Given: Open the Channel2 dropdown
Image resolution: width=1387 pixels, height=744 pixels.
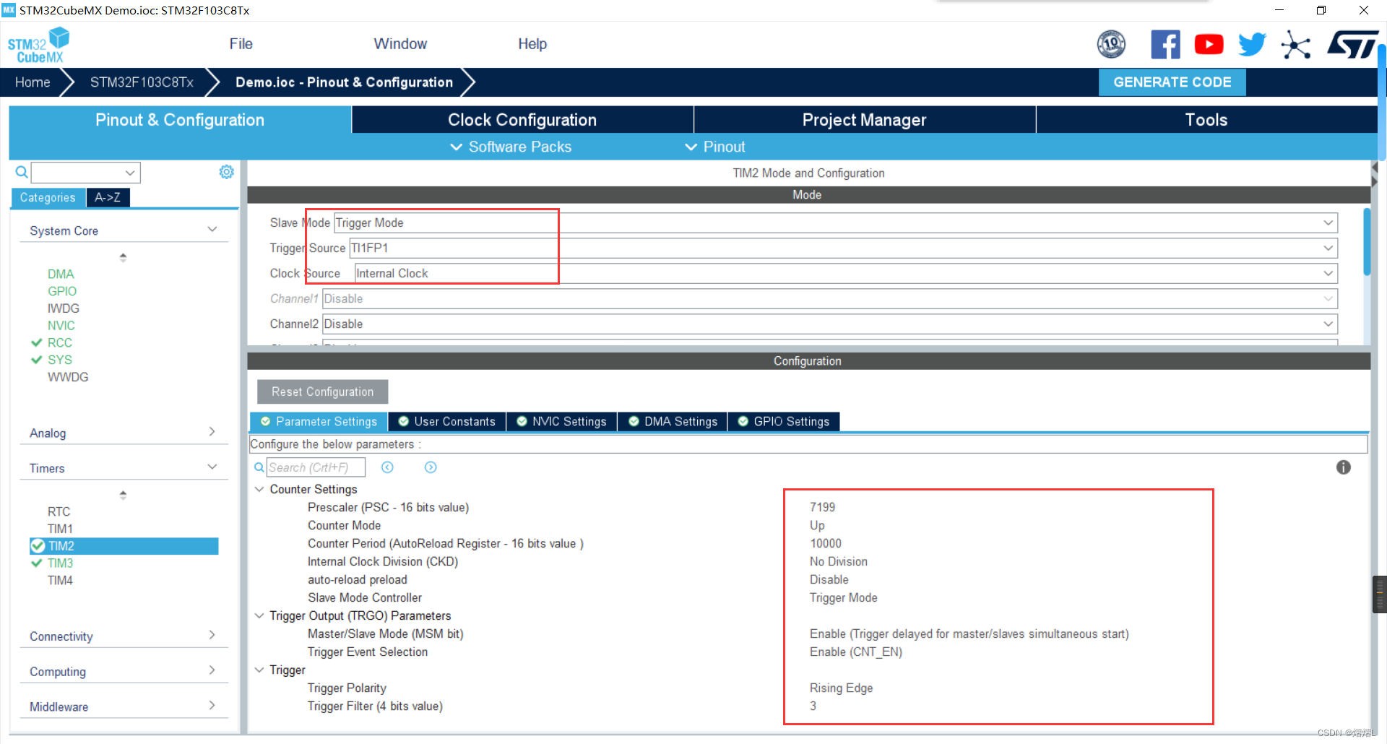Looking at the screenshot, I should (x=830, y=324).
